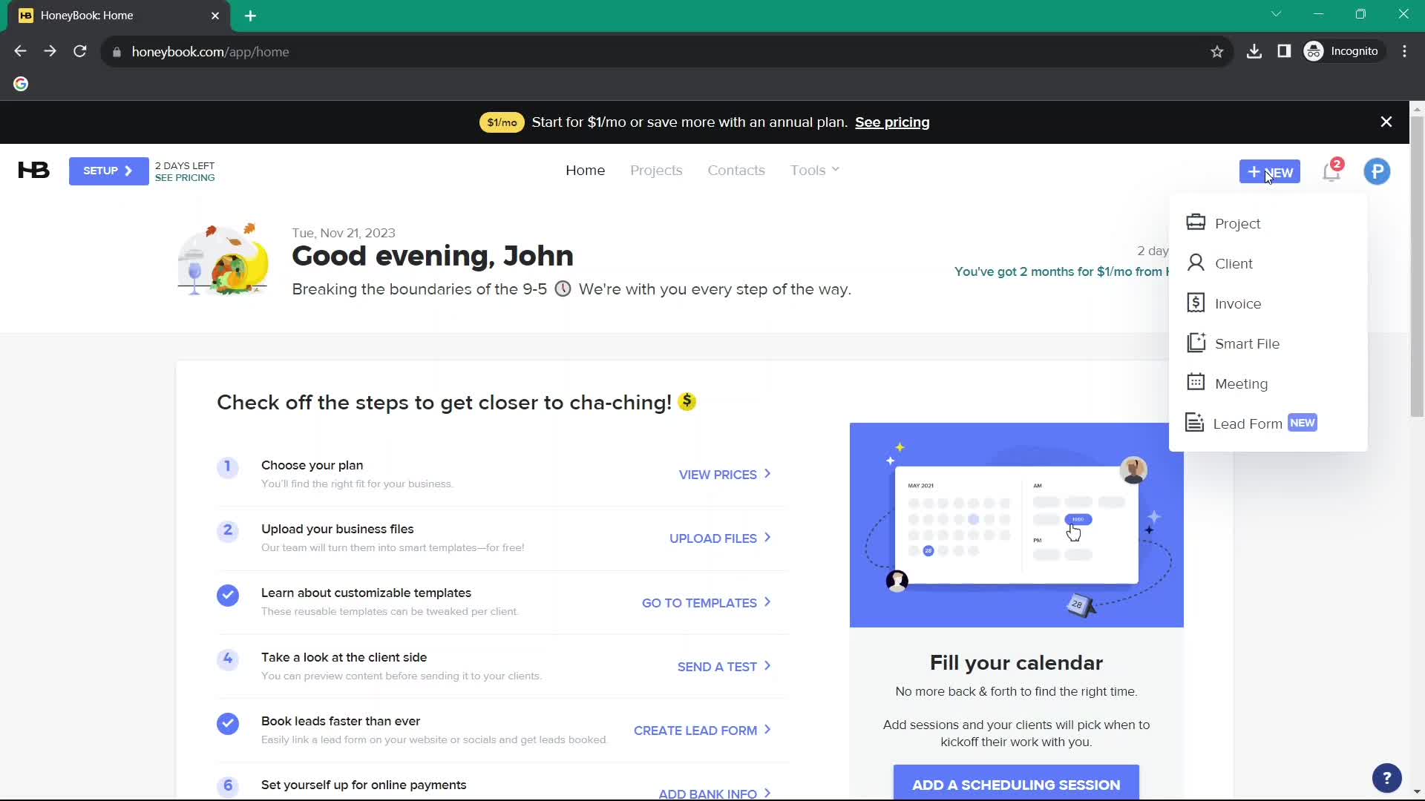Select step 1 Choose your plan circle
Viewport: 1425px width, 801px height.
[x=228, y=467]
